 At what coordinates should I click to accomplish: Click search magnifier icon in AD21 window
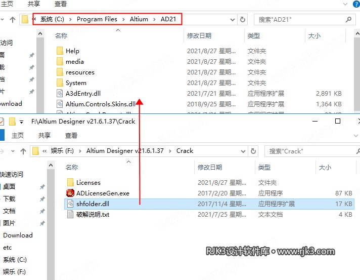coord(348,20)
